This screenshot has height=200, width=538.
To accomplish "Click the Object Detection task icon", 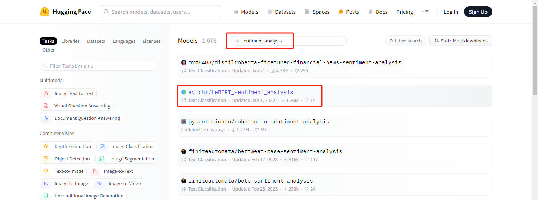I will [46, 159].
